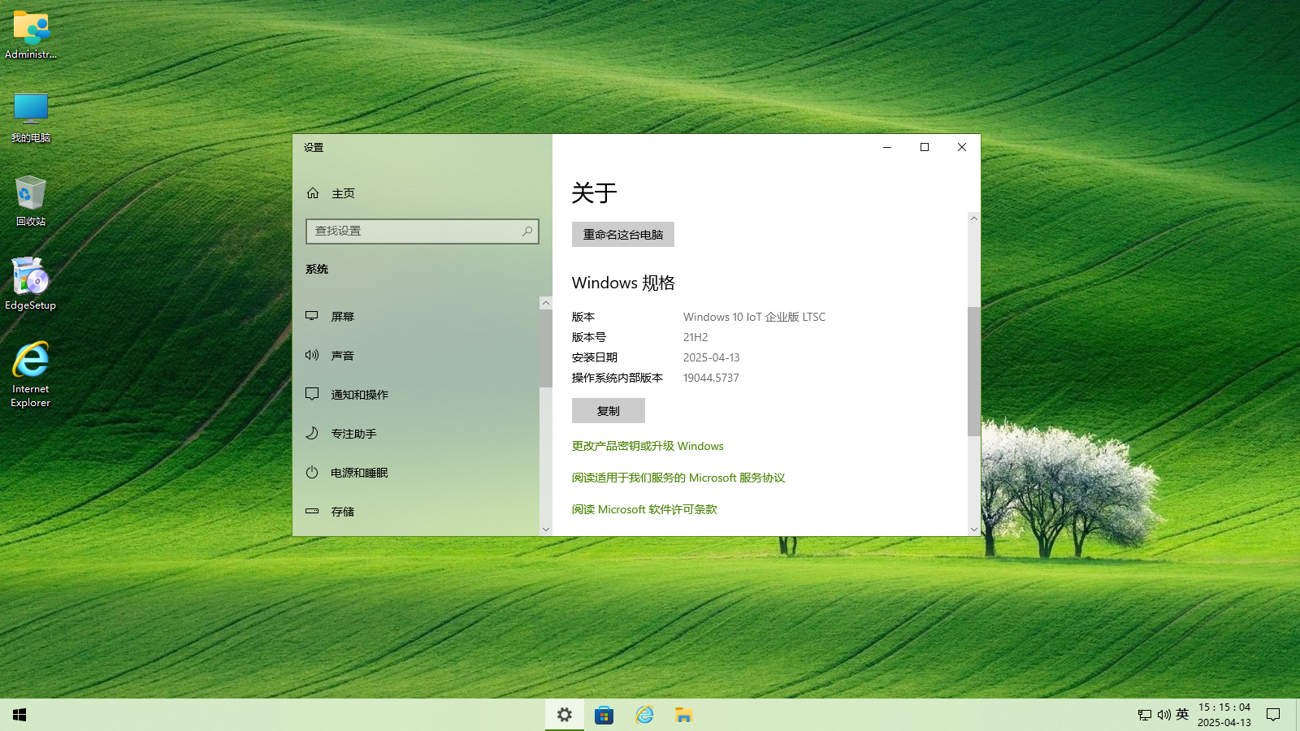Click the edition text Windows 10 IoT 企业版 LTSC
This screenshot has height=731, width=1300.
tap(754, 317)
